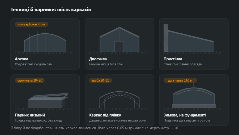This screenshot has width=239, height=135.
Task: Open the 'Парник низький' title
Action: click(30, 115)
